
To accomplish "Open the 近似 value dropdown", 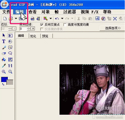I will tap(14, 29).
